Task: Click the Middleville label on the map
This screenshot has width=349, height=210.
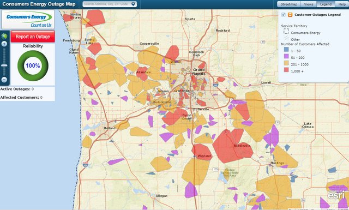Action: (242, 146)
